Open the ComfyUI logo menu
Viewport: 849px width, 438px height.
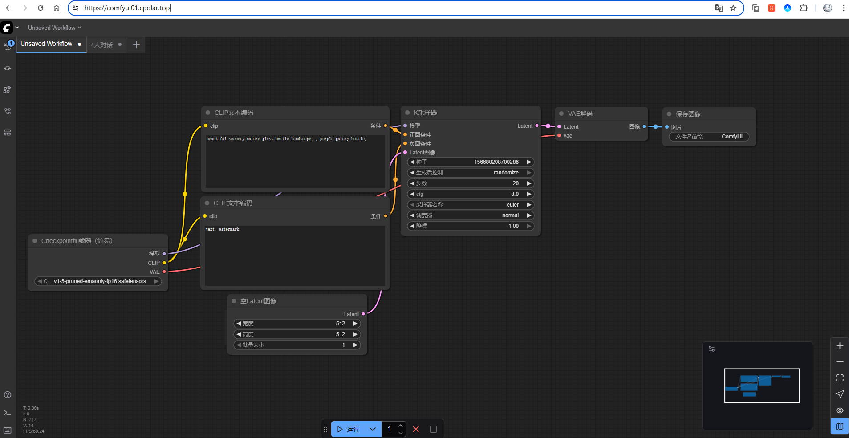click(x=7, y=28)
